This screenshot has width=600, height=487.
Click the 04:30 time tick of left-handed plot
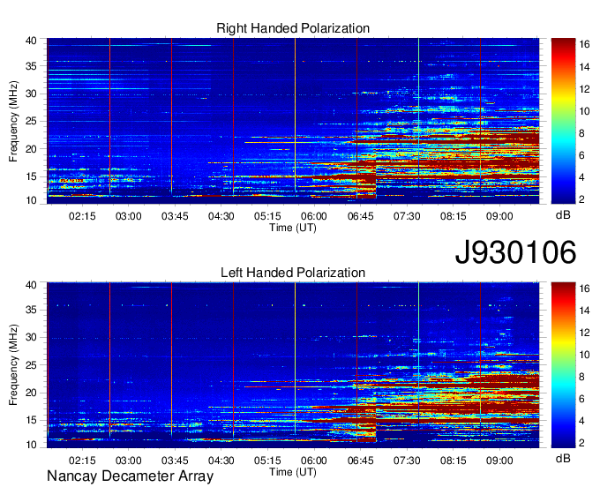221,461
